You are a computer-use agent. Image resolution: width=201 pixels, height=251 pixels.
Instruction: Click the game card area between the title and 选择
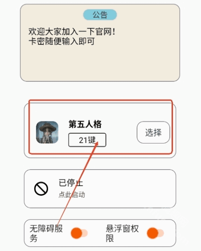[x=120, y=132]
